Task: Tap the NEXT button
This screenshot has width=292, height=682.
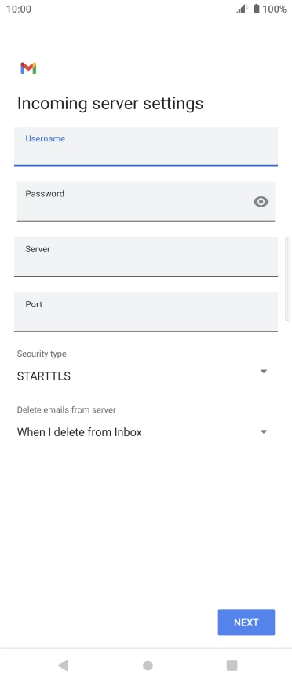Action: pos(246,622)
